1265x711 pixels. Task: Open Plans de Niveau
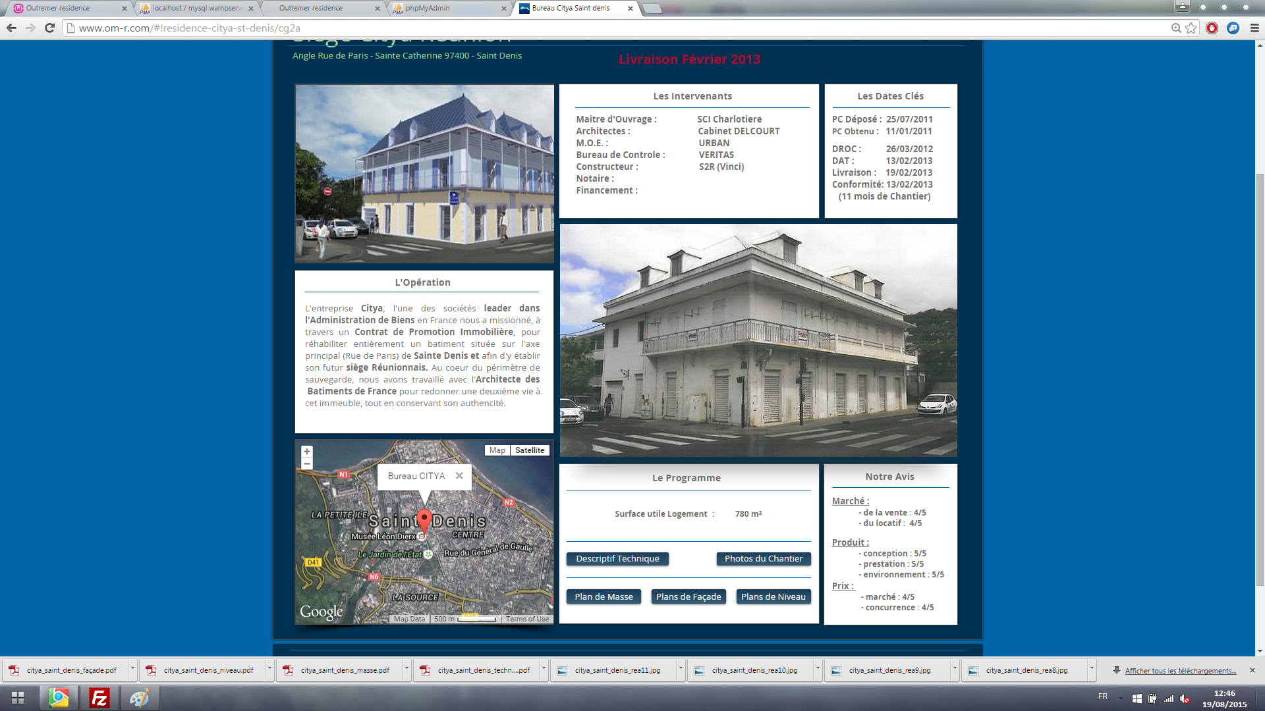(x=773, y=597)
